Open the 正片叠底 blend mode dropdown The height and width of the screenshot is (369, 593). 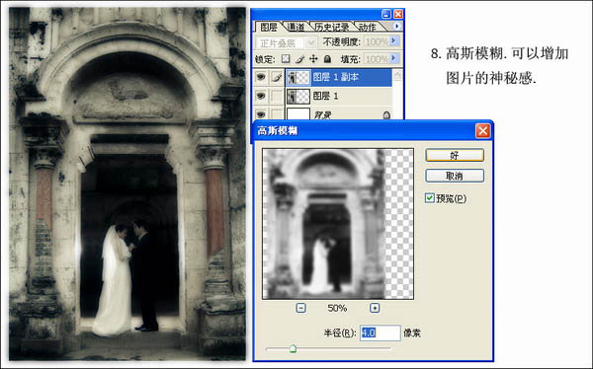click(x=311, y=42)
